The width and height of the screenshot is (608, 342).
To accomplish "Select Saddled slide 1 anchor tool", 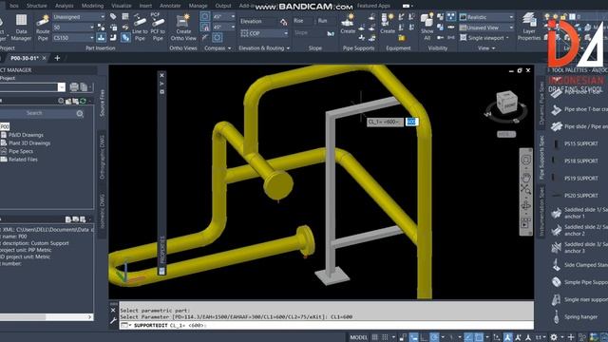I will click(579, 213).
